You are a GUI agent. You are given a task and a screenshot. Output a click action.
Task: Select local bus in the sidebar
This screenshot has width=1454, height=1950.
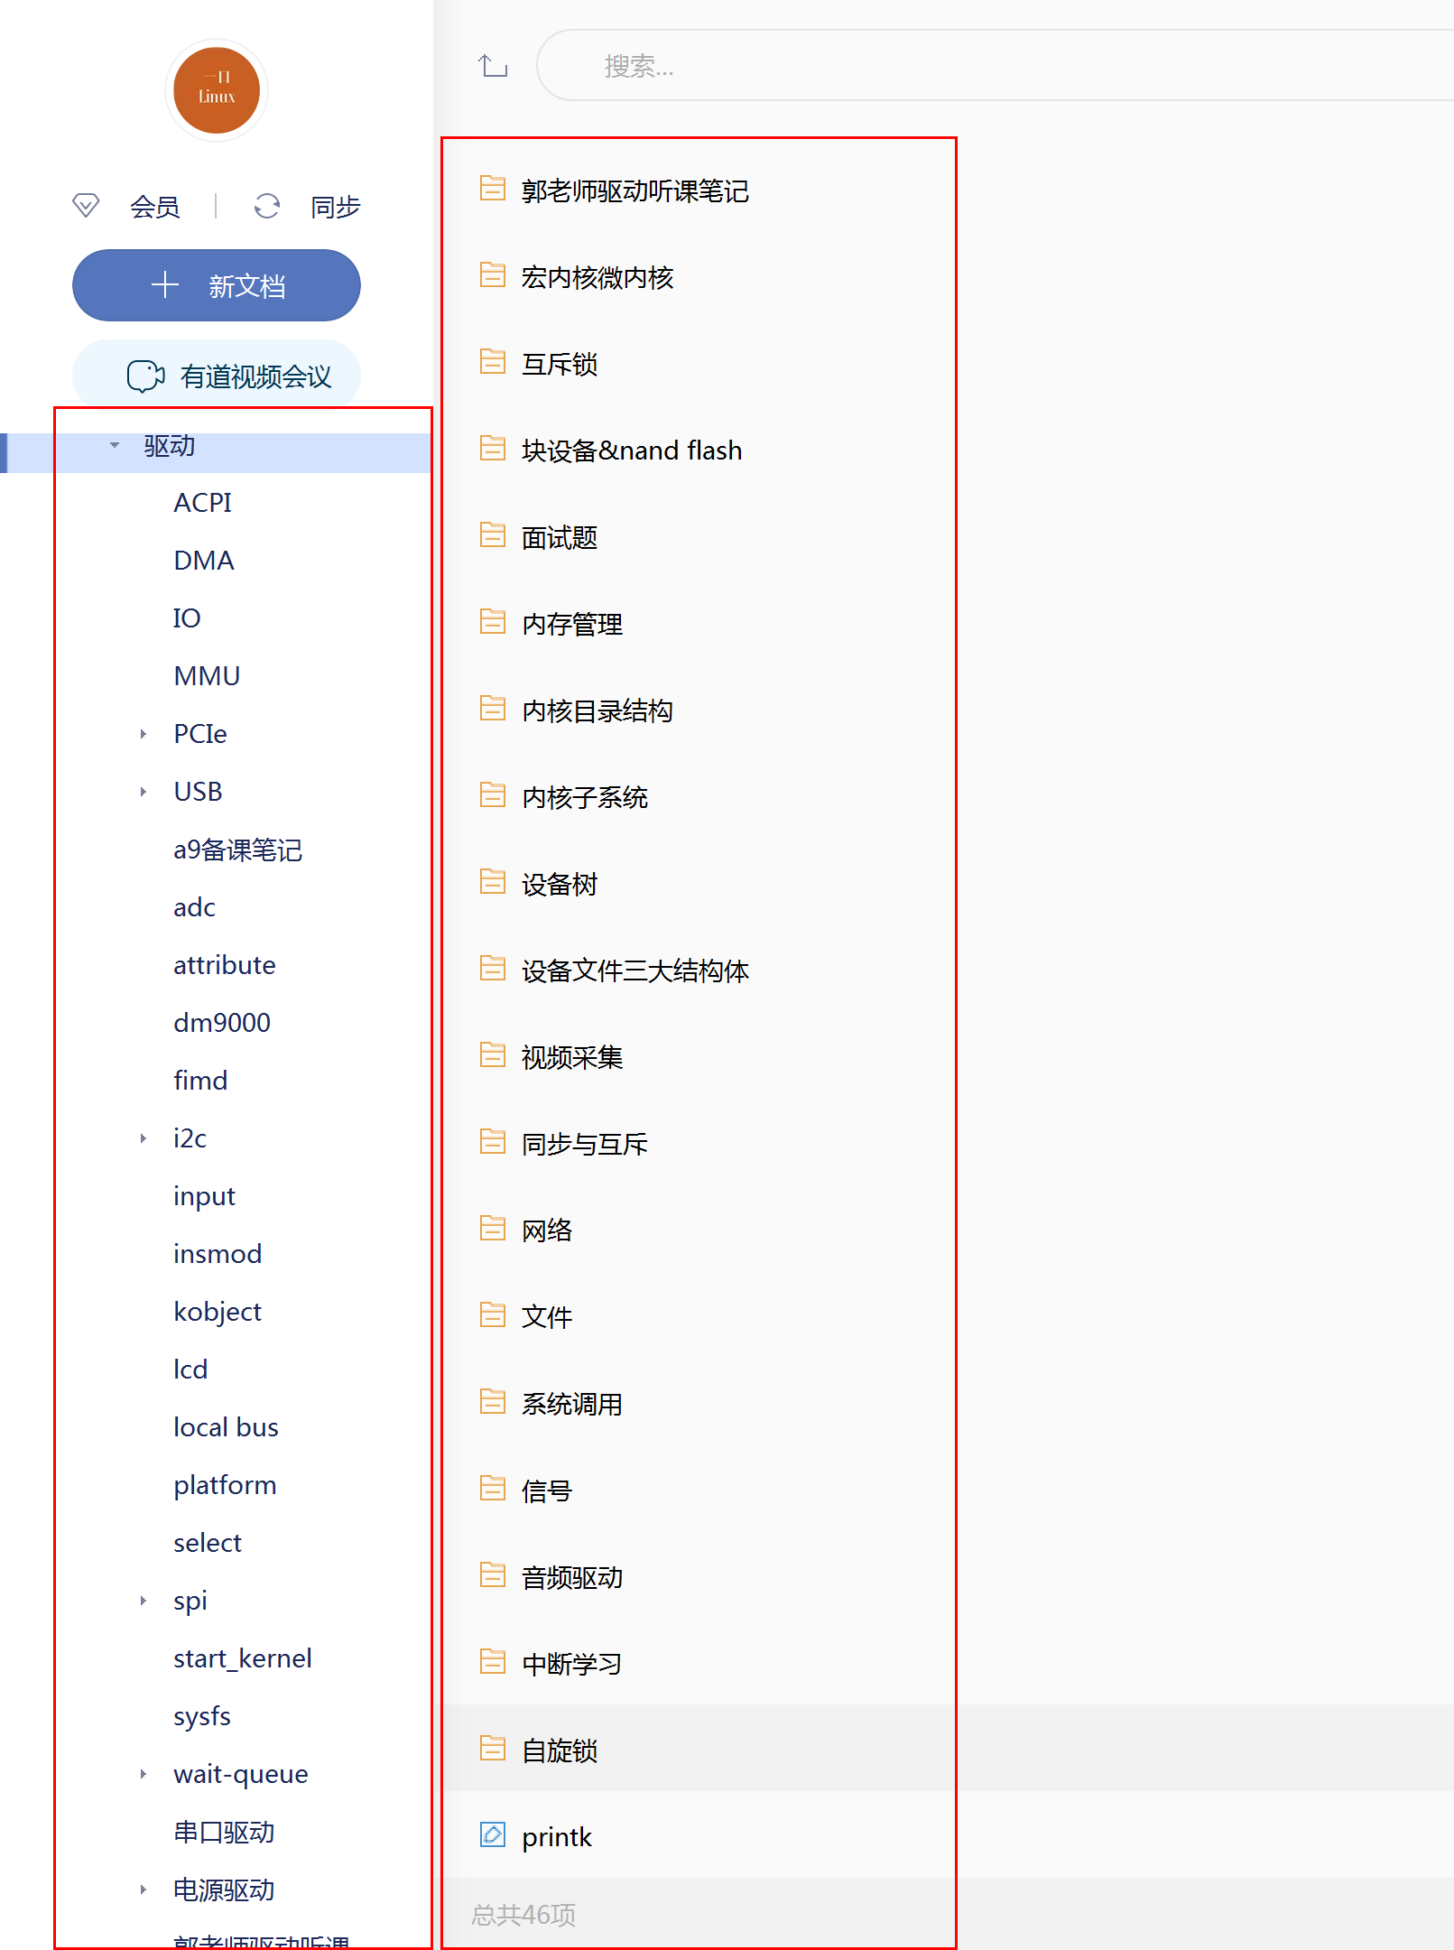click(226, 1427)
